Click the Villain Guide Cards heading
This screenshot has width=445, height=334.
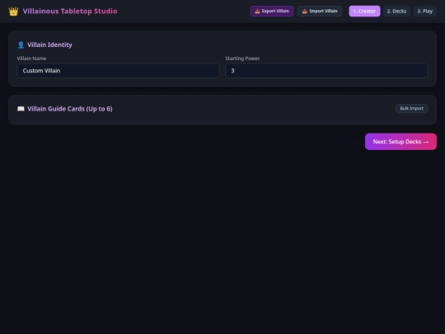point(70,109)
